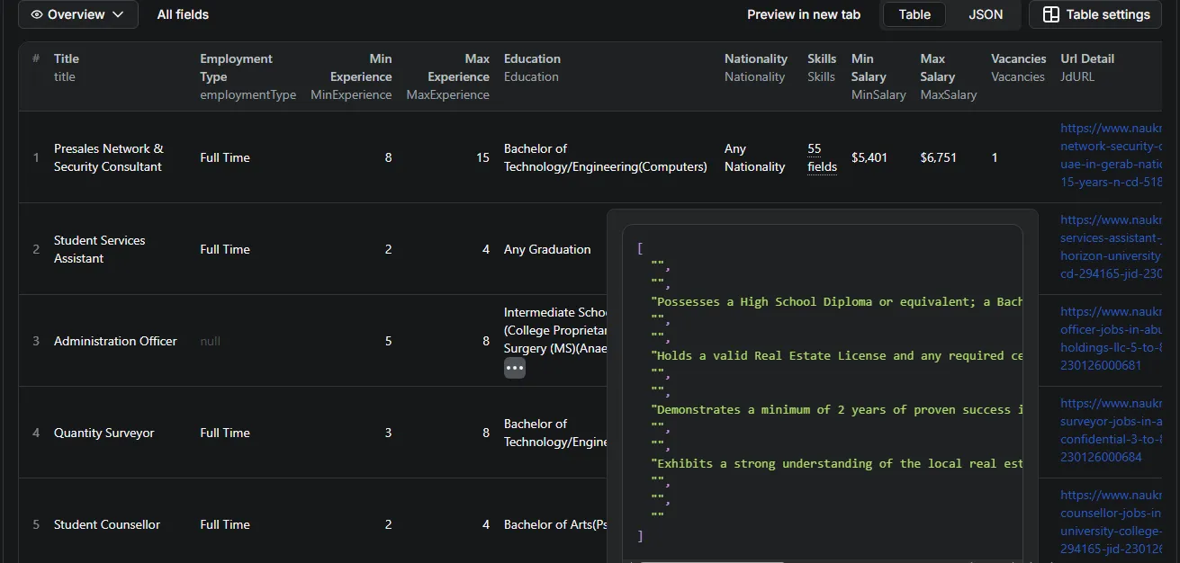Image resolution: width=1180 pixels, height=563 pixels.
Task: Click Preview in new tab
Action: coord(803,14)
